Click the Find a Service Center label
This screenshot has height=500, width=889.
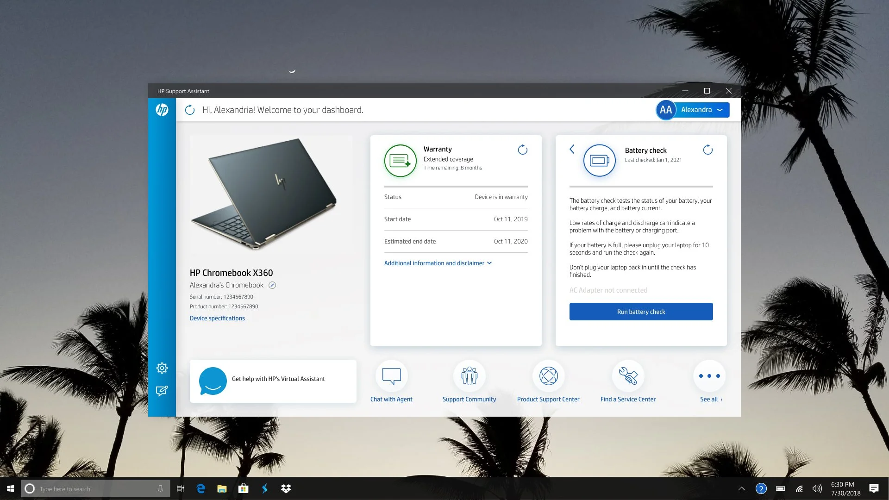coord(628,399)
